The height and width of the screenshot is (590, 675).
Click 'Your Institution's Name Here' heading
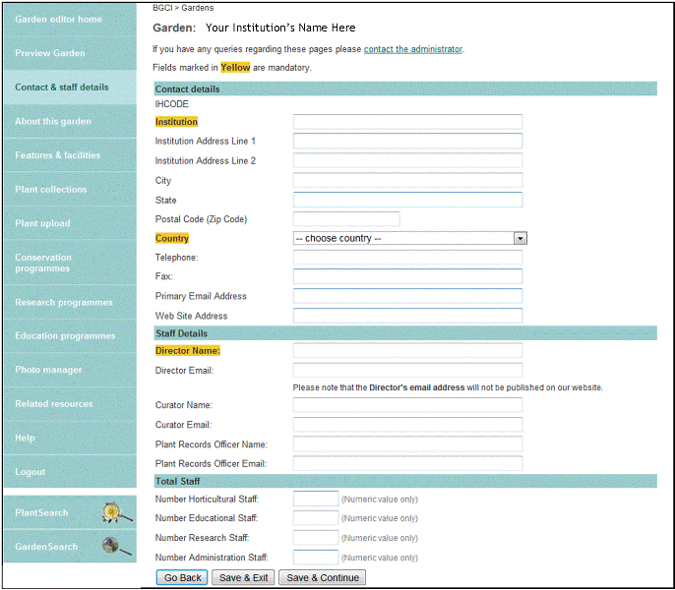pos(280,28)
